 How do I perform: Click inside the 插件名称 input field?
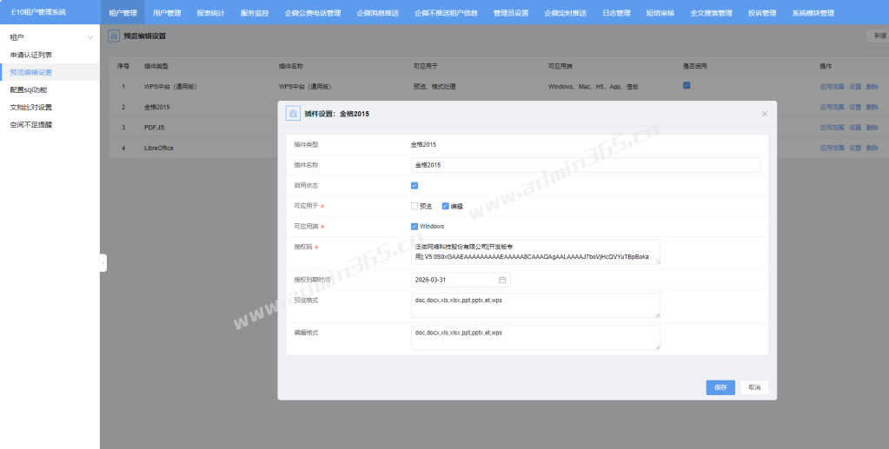(585, 164)
